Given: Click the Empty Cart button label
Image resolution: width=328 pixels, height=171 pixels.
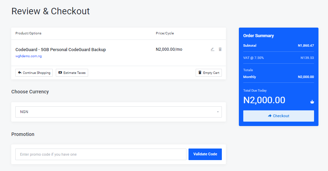Looking at the screenshot, I should pyautogui.click(x=211, y=73).
